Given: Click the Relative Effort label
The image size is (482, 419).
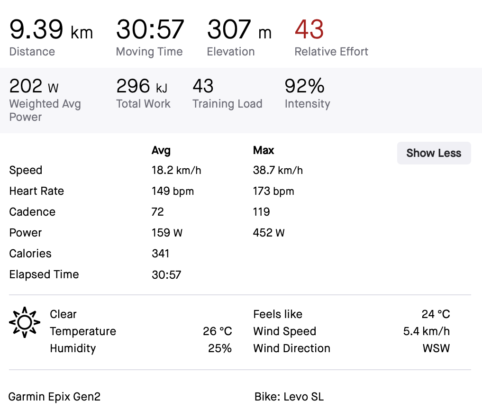Looking at the screenshot, I should pos(331,52).
